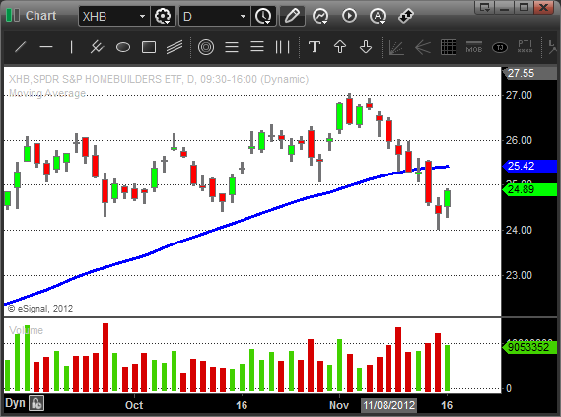Click the Moving Average study label
Image resolution: width=561 pixels, height=417 pixels.
pos(47,93)
